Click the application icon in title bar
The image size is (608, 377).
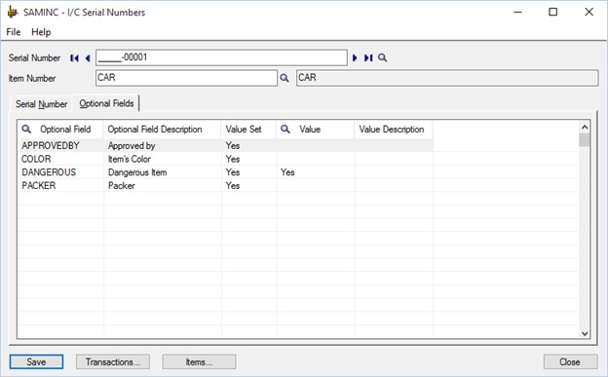13,13
